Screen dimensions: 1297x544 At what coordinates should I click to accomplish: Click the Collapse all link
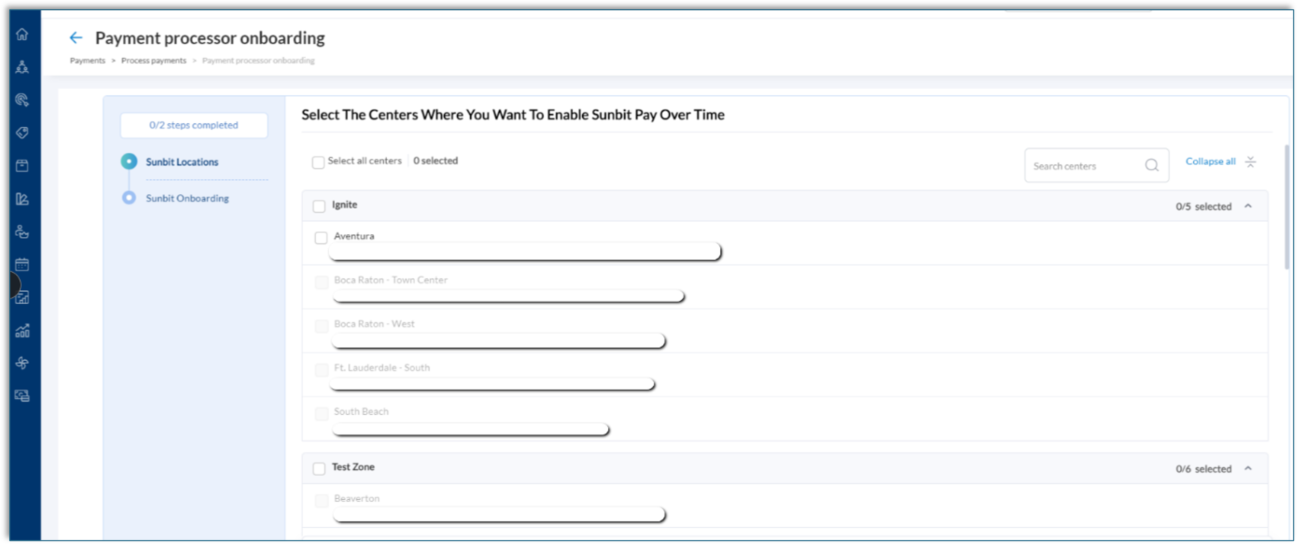click(x=1211, y=161)
